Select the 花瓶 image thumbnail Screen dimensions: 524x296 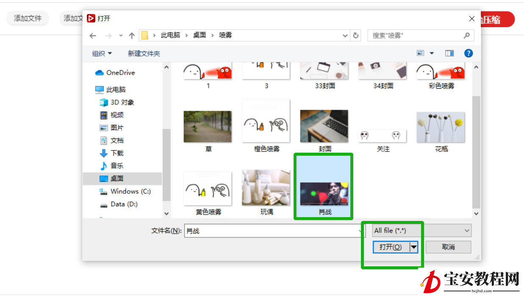[x=441, y=127]
